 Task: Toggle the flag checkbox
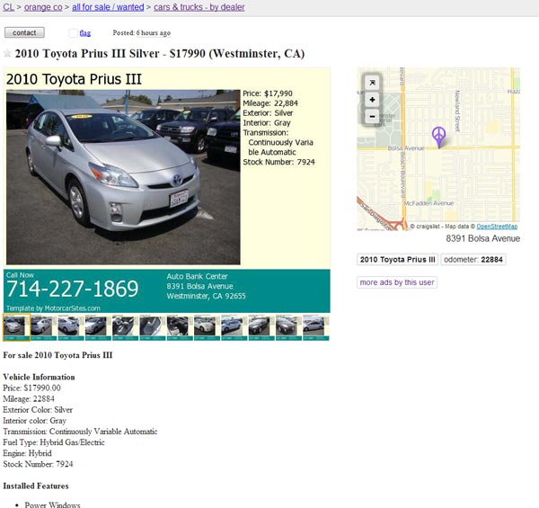click(x=74, y=33)
